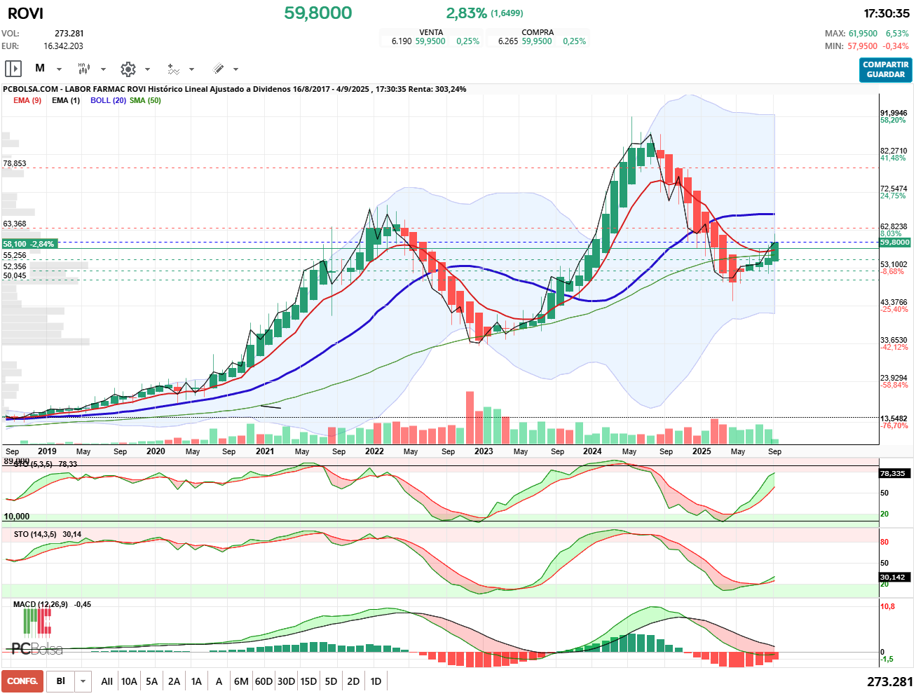
Task: Select the 30D time range
Action: 286,681
